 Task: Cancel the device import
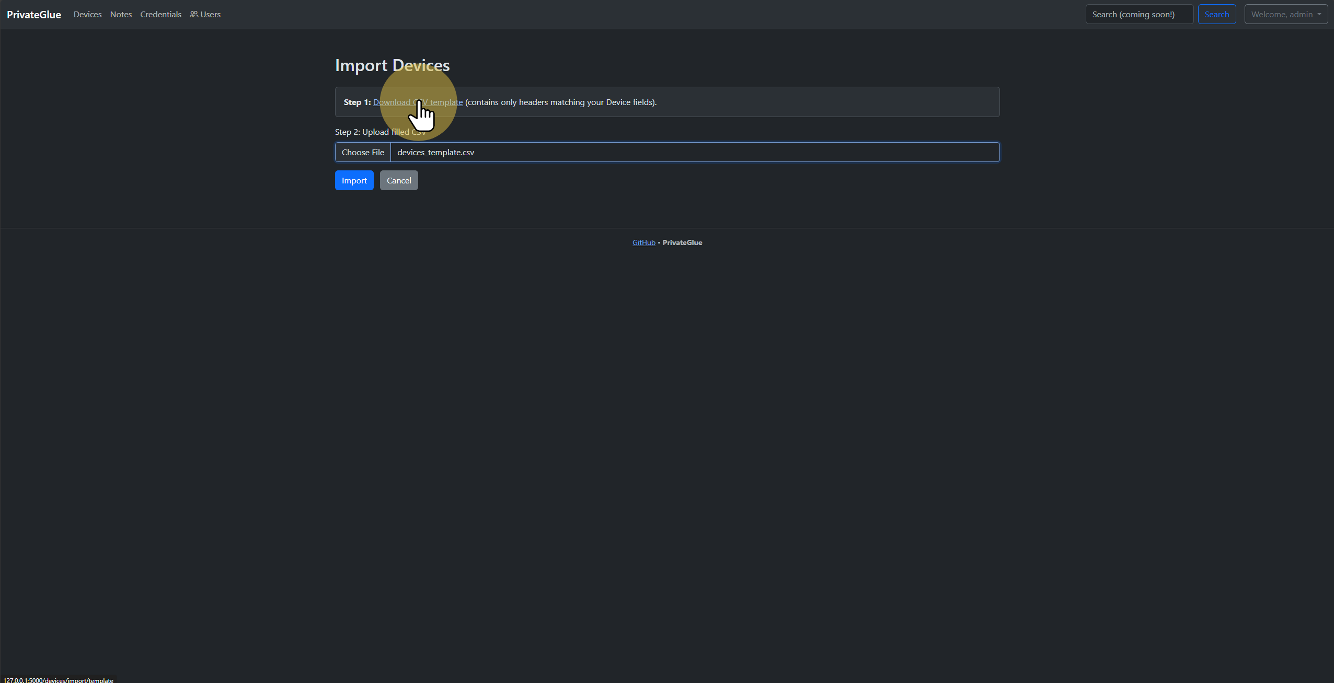398,181
